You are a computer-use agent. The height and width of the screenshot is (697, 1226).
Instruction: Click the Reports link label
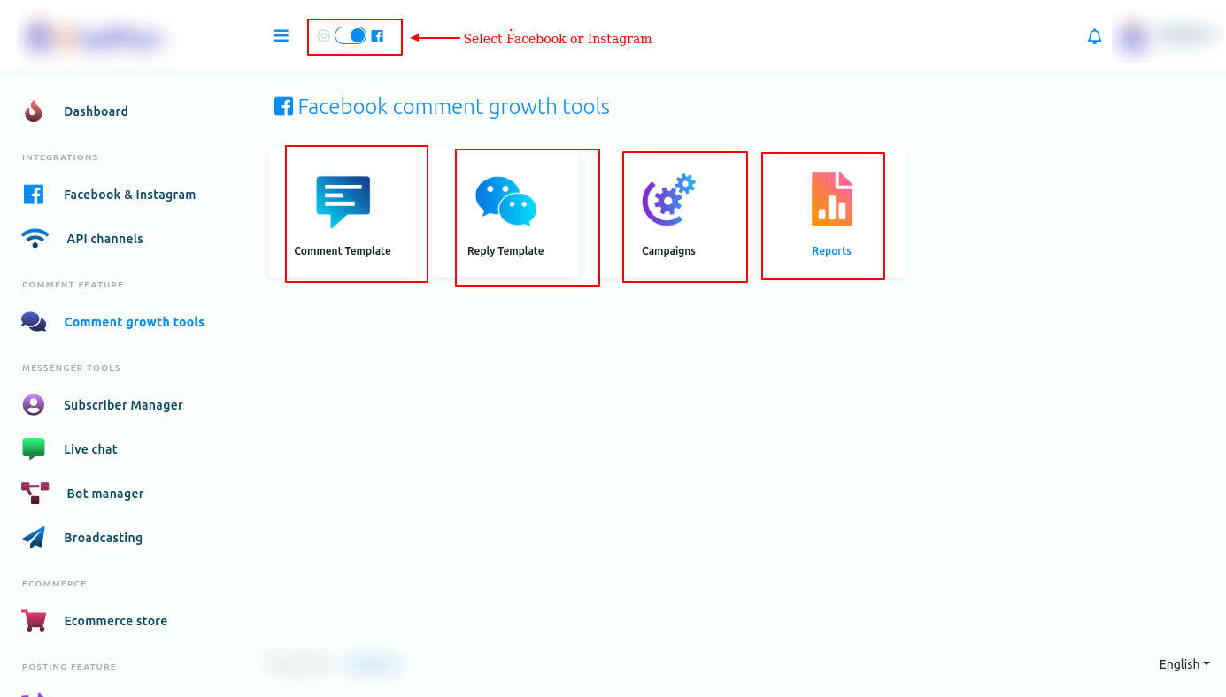tap(831, 251)
